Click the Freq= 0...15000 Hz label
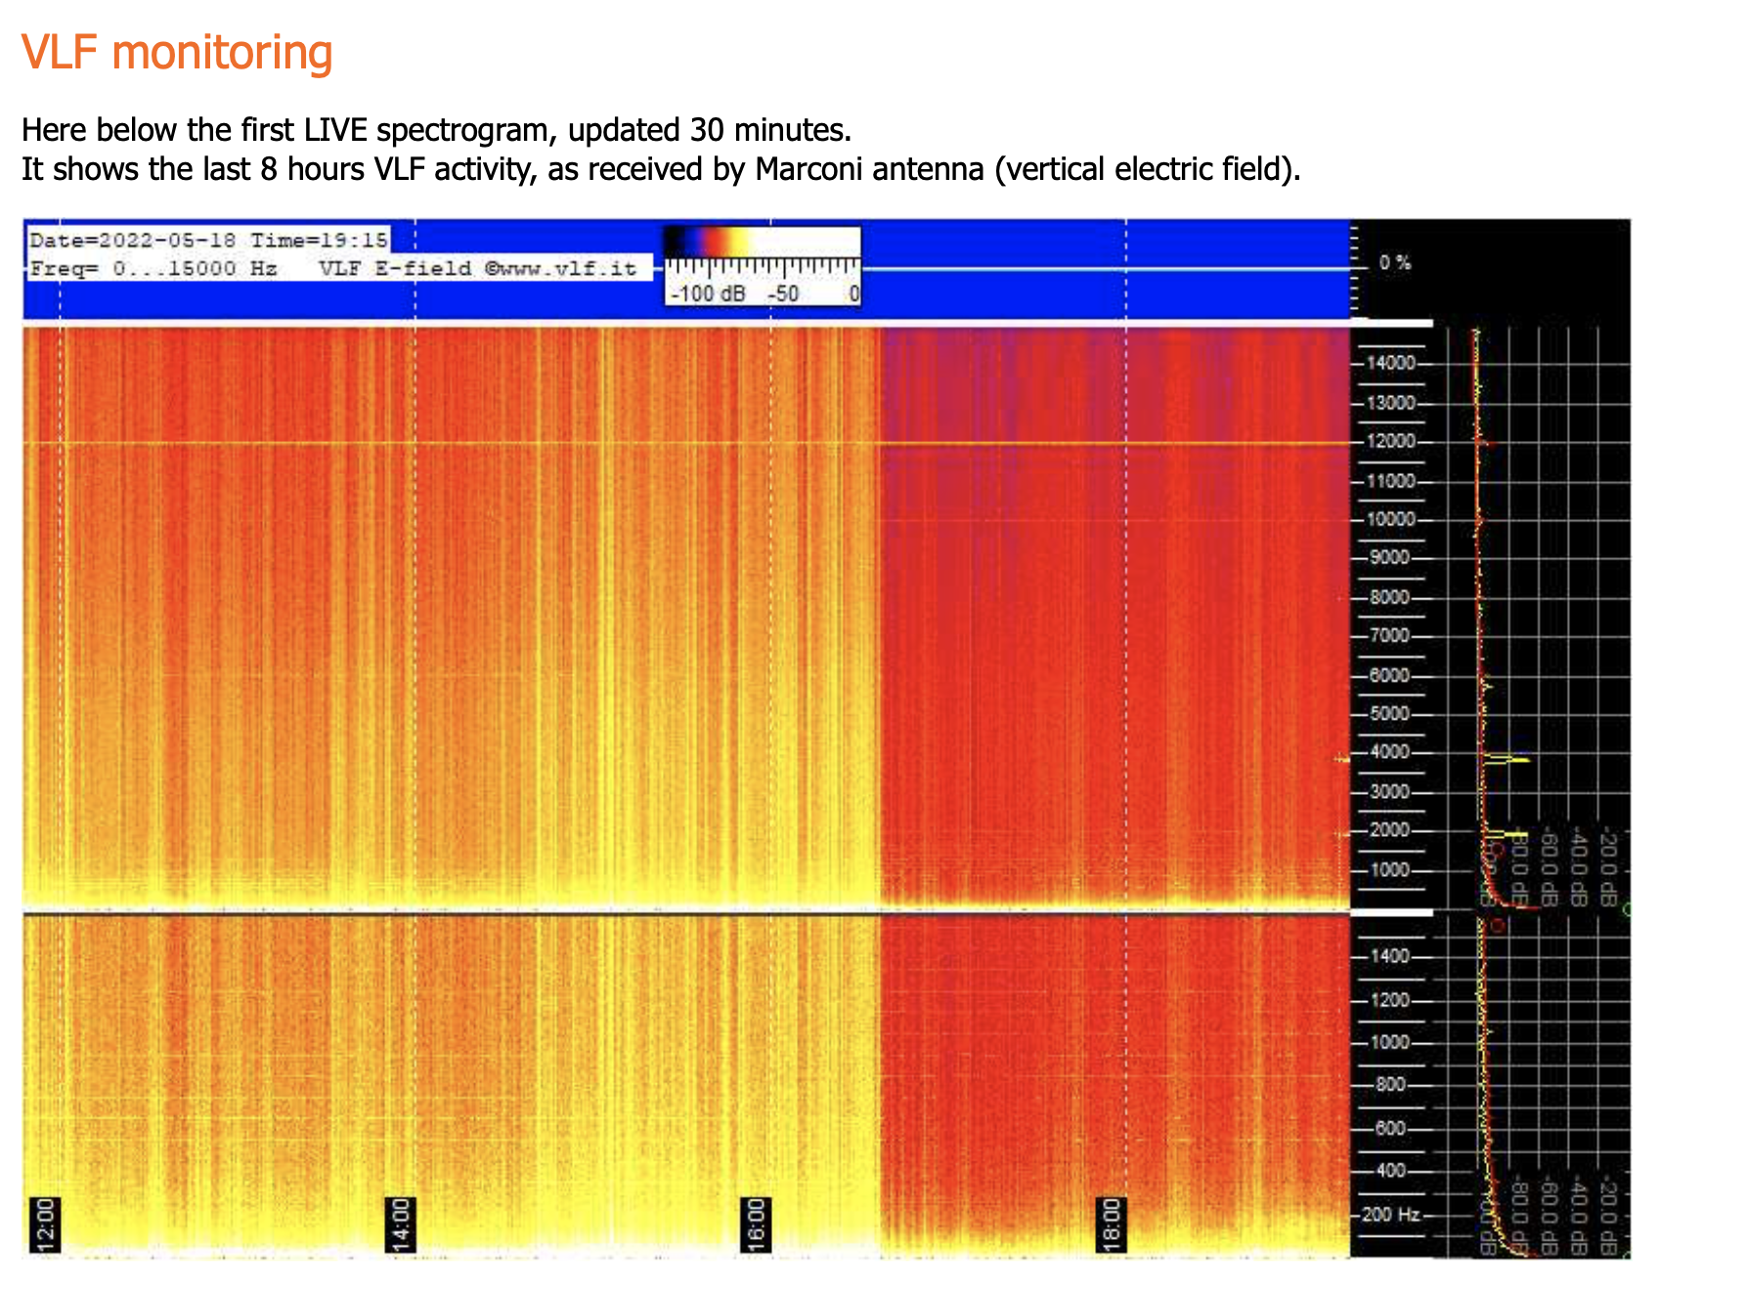 tap(153, 268)
